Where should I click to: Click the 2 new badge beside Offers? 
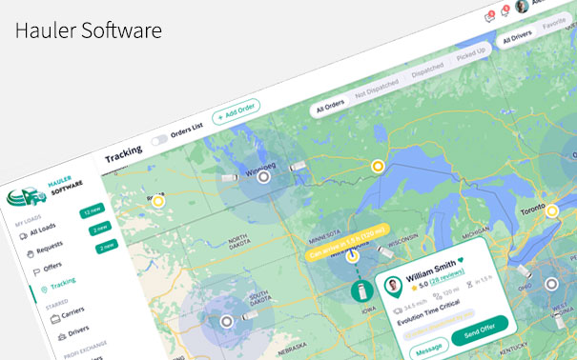point(107,247)
